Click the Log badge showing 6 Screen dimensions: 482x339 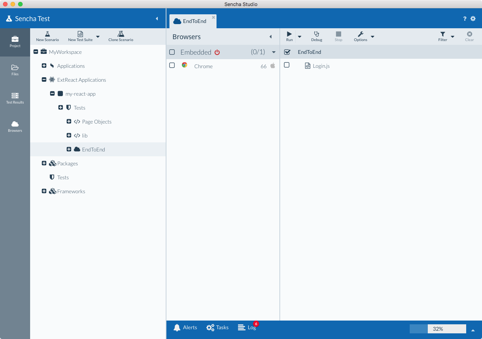pyautogui.click(x=256, y=324)
